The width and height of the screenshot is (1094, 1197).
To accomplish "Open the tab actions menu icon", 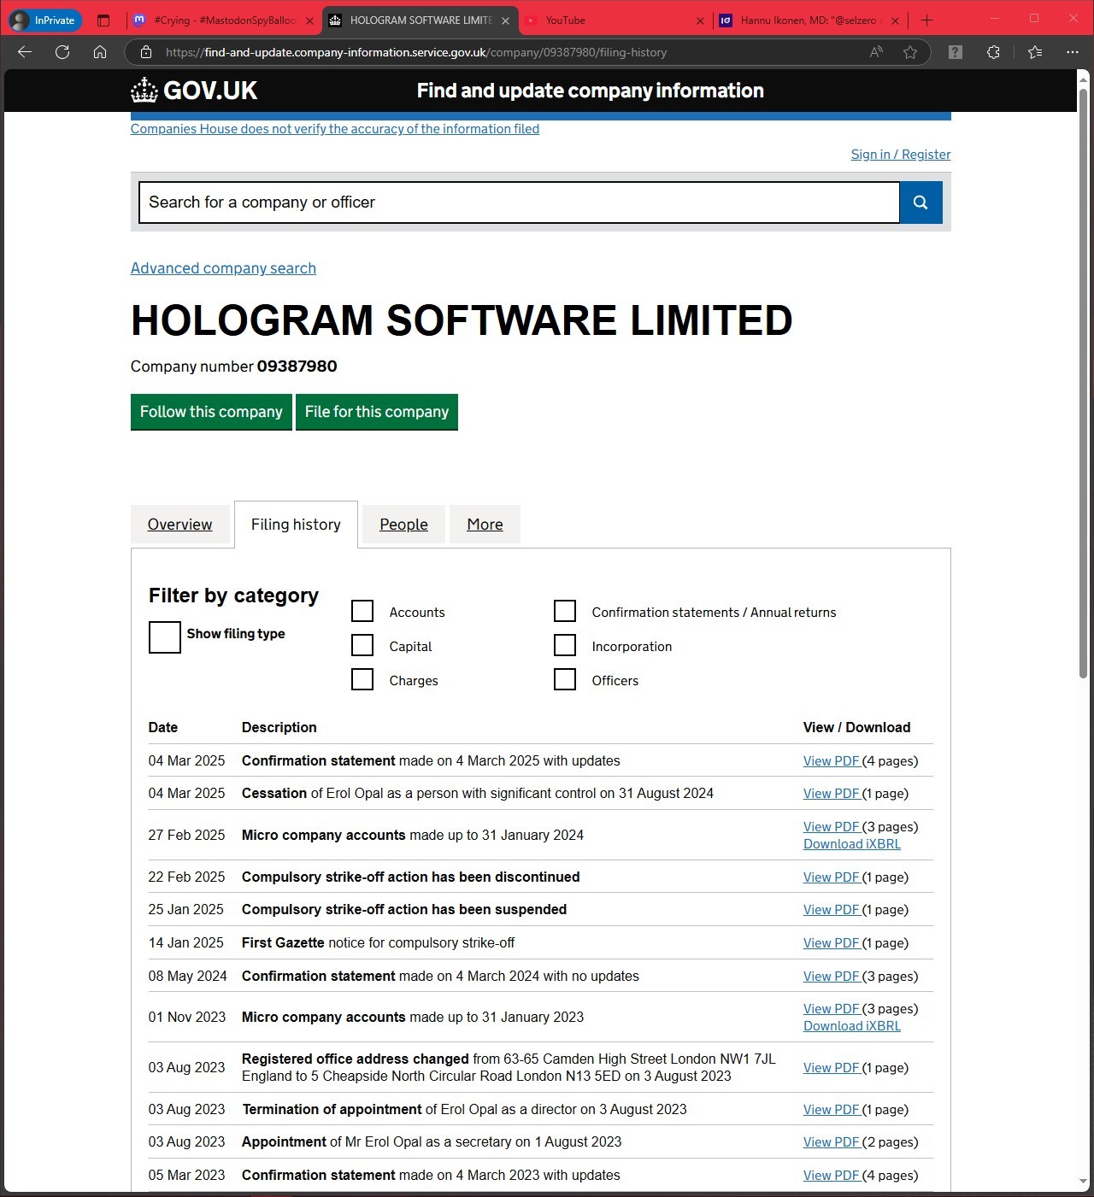I will (x=103, y=21).
